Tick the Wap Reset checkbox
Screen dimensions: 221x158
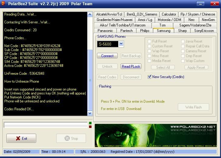point(149,51)
